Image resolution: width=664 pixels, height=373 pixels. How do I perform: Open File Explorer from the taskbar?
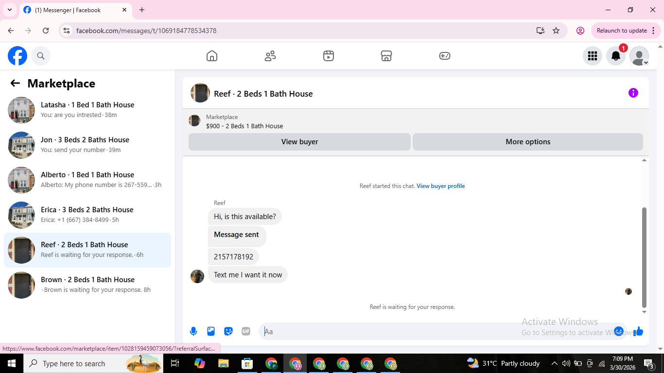pos(223,363)
